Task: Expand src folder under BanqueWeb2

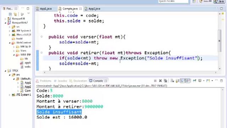Action: 10,27
